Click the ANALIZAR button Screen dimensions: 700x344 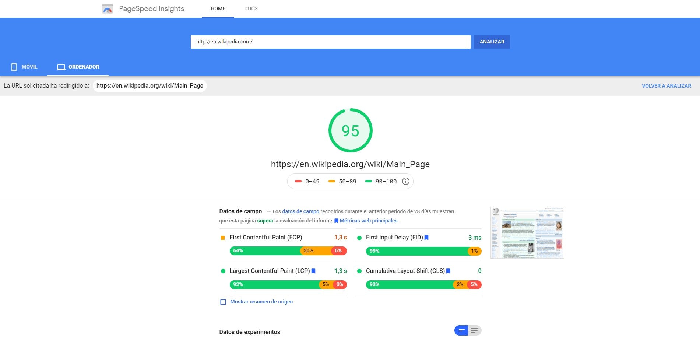492,42
